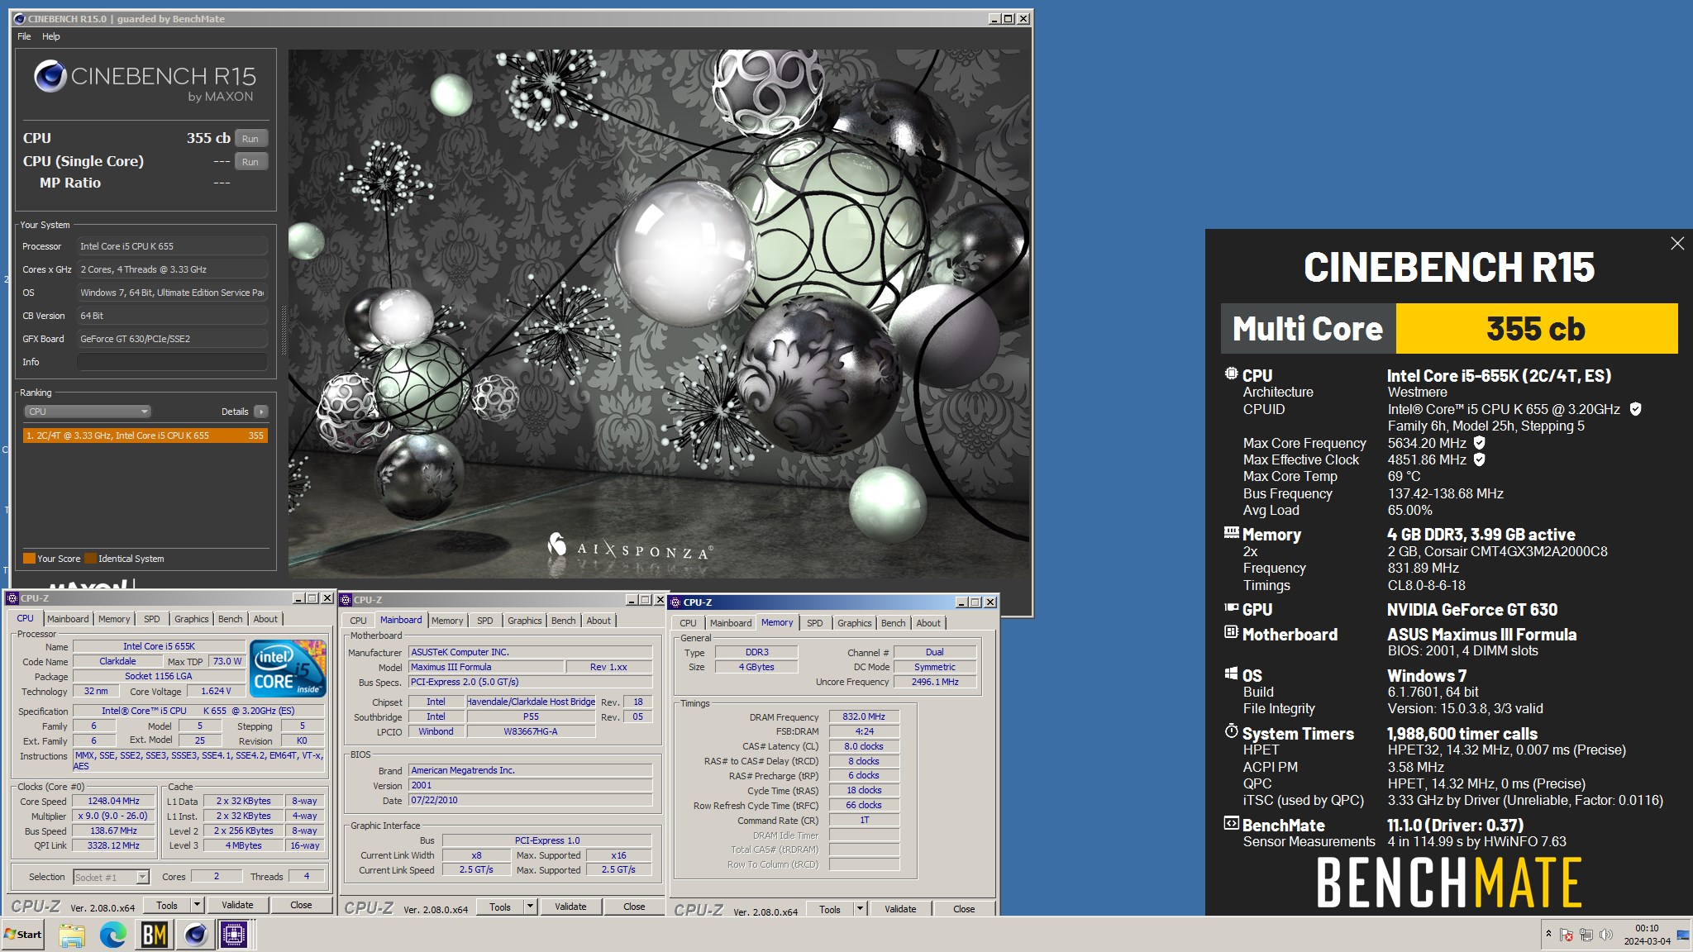Image resolution: width=1693 pixels, height=952 pixels.
Task: Click Close button in right CPU-Z window
Action: [x=964, y=909]
